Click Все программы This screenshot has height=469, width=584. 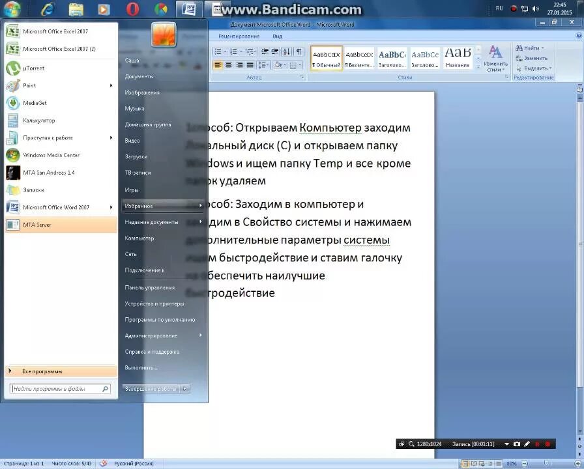pyautogui.click(x=61, y=371)
